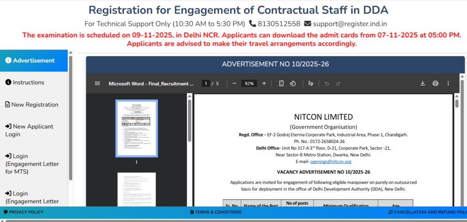Click the left sidebar menu scrollbar
Image resolution: width=467 pixels, height=222 pixels.
71,117
